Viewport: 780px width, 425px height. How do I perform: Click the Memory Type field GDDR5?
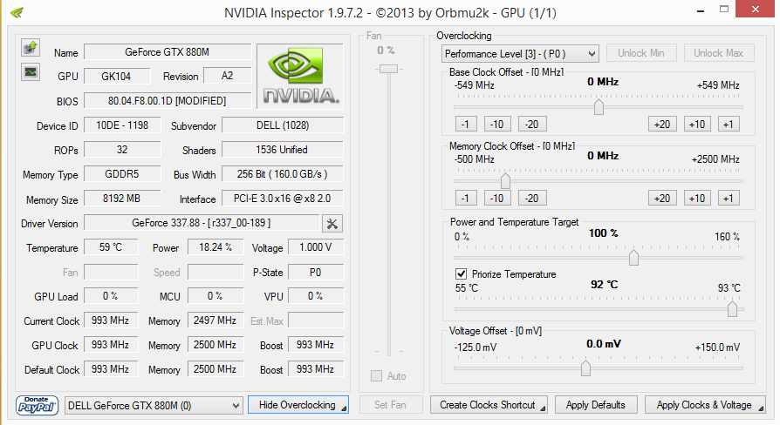122,174
